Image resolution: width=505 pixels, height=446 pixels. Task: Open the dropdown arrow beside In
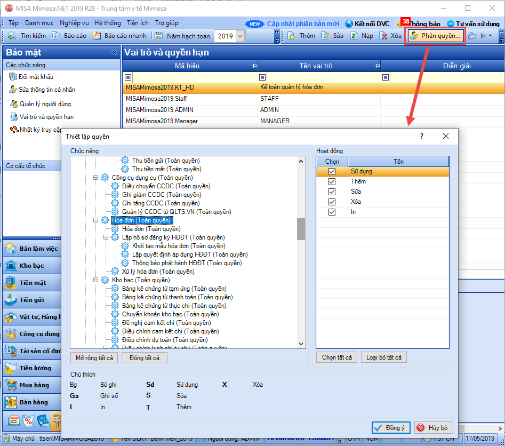pos(491,36)
